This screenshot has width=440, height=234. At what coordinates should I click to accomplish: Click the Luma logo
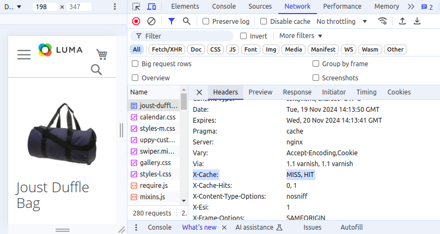(x=60, y=50)
